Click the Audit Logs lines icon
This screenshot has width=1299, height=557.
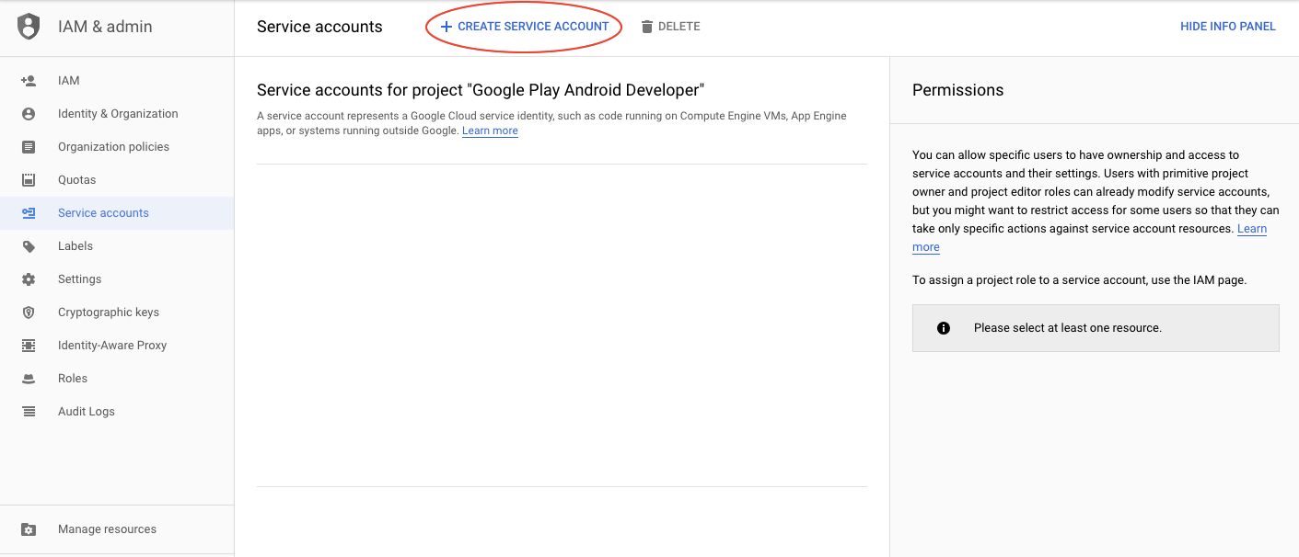click(29, 412)
